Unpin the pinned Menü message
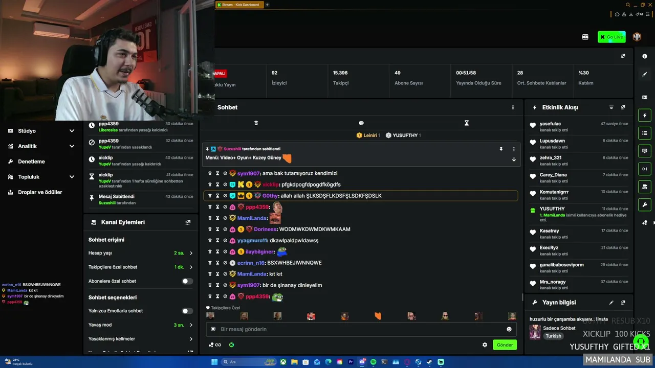Viewport: 655px width, 368px height. tap(501, 149)
